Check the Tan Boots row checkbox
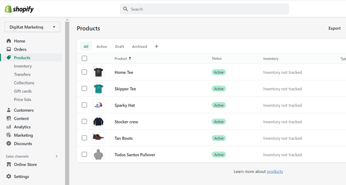This screenshot has height=185, width=346. [84, 138]
